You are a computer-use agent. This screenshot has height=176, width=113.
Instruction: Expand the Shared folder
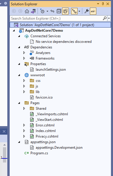click(24, 109)
